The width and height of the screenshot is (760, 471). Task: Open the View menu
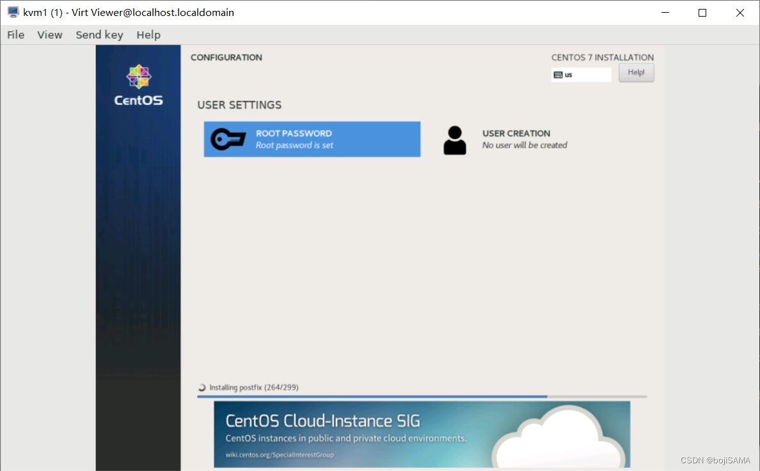point(49,35)
